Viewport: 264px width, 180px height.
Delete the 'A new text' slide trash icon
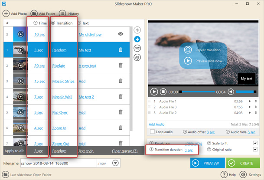pyautogui.click(x=121, y=65)
